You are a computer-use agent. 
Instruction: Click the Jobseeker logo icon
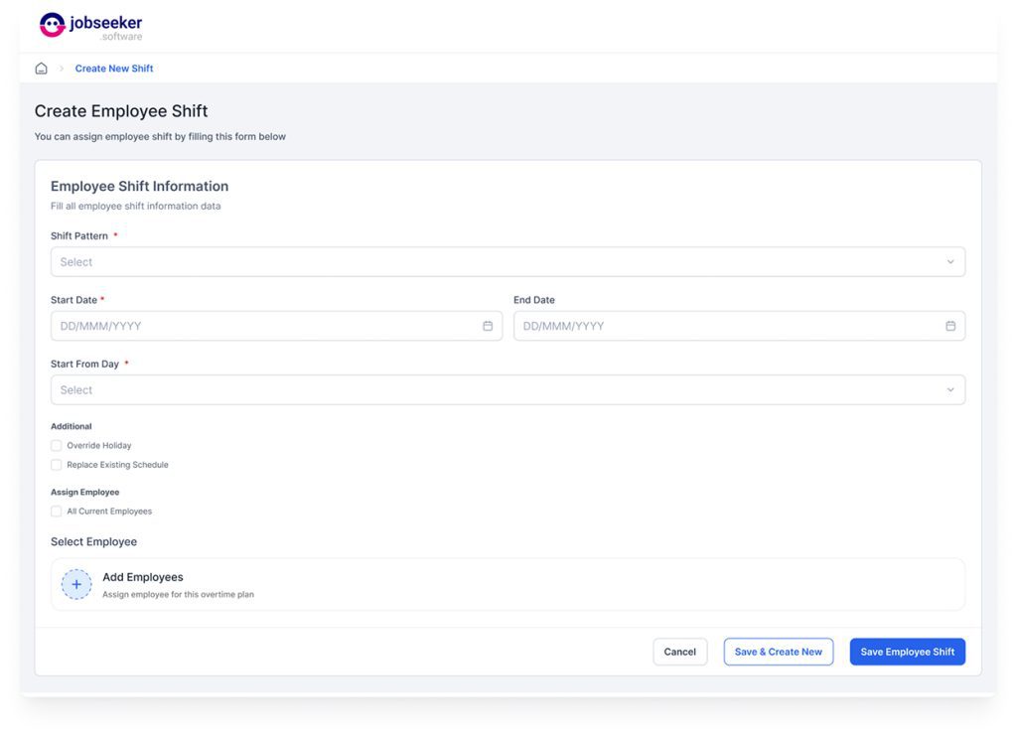tap(52, 25)
